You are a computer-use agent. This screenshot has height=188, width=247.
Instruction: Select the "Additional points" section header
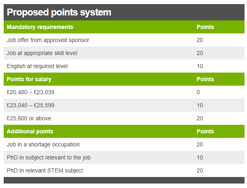point(30,131)
